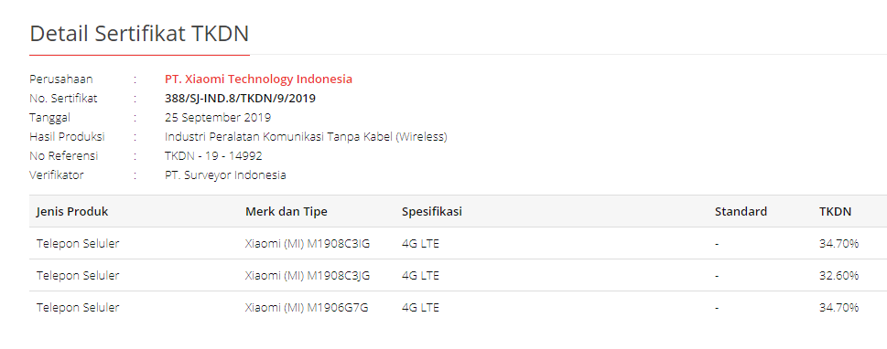The image size is (887, 349).
Task: Click the last row's 34.70% value
Action: [x=838, y=308]
